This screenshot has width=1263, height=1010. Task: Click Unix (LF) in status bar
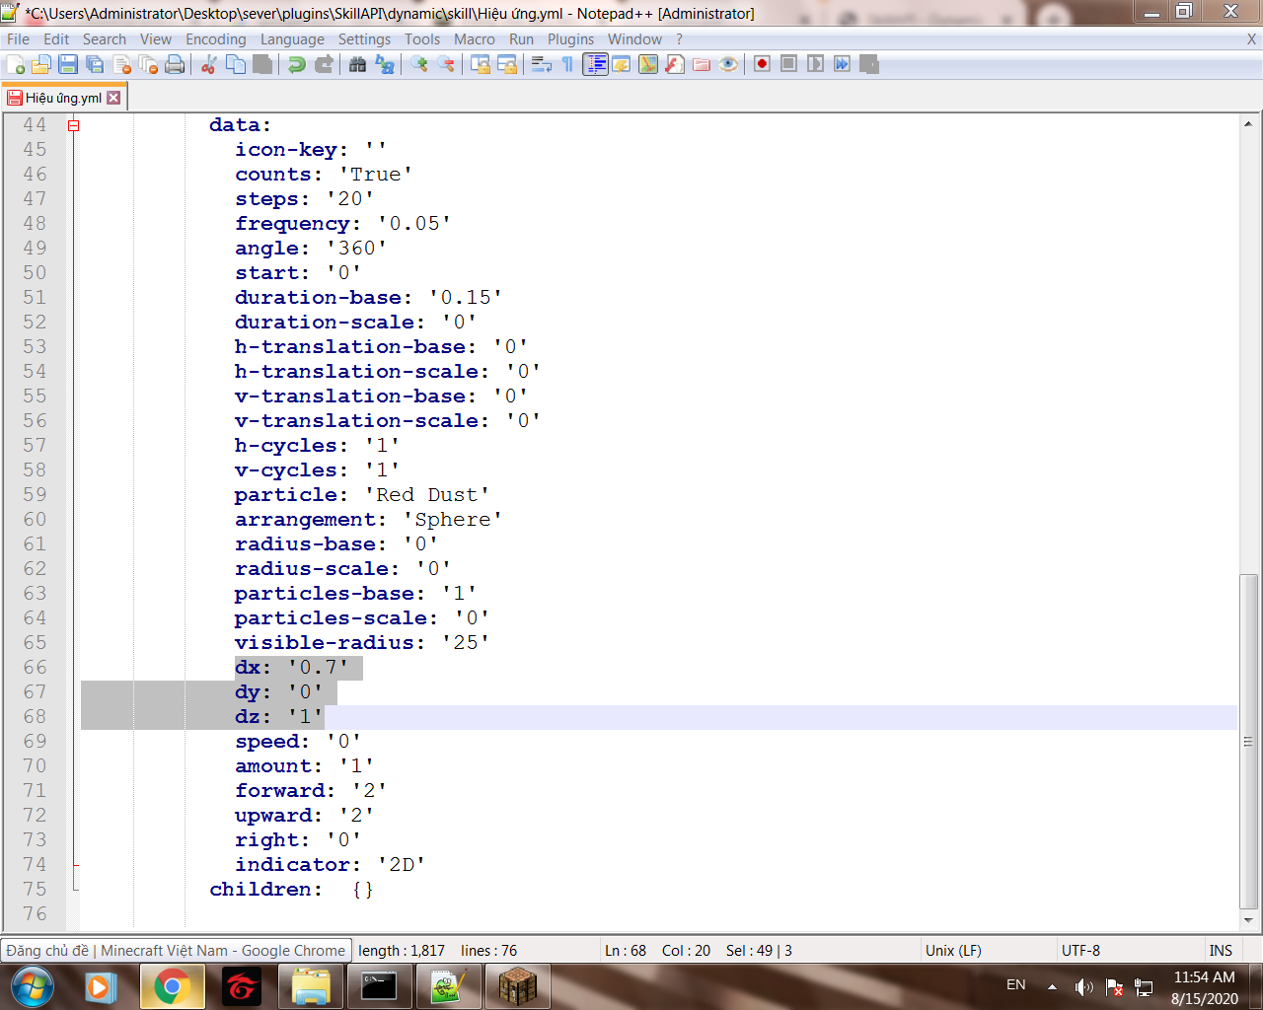pos(953,951)
